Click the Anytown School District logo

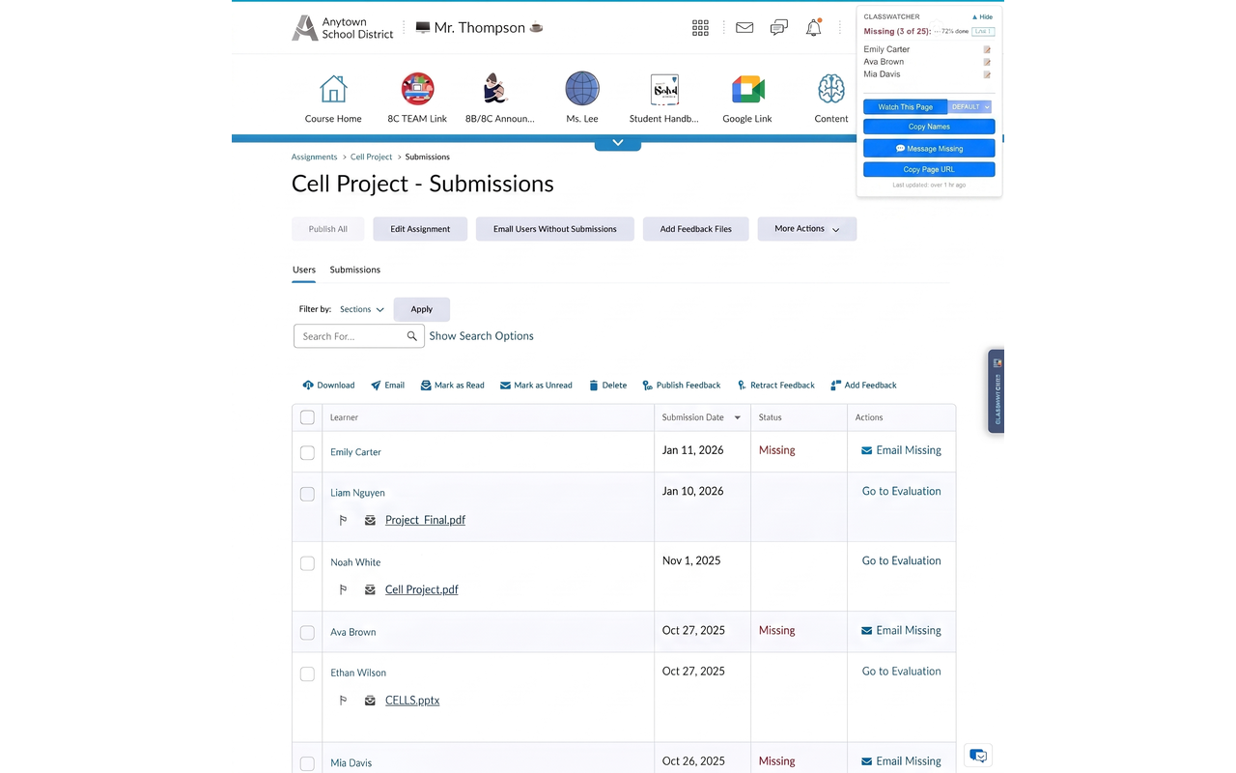pyautogui.click(x=343, y=28)
